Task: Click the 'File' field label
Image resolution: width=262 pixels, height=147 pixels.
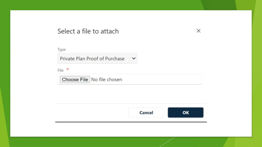Action: point(60,70)
